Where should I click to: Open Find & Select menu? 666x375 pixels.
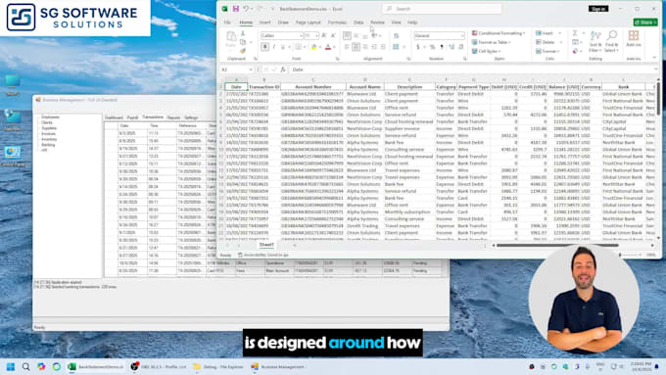(611, 41)
